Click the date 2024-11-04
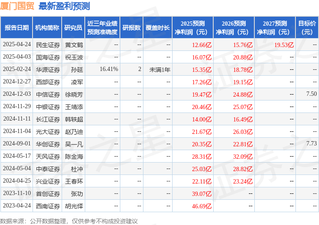 [17, 131]
